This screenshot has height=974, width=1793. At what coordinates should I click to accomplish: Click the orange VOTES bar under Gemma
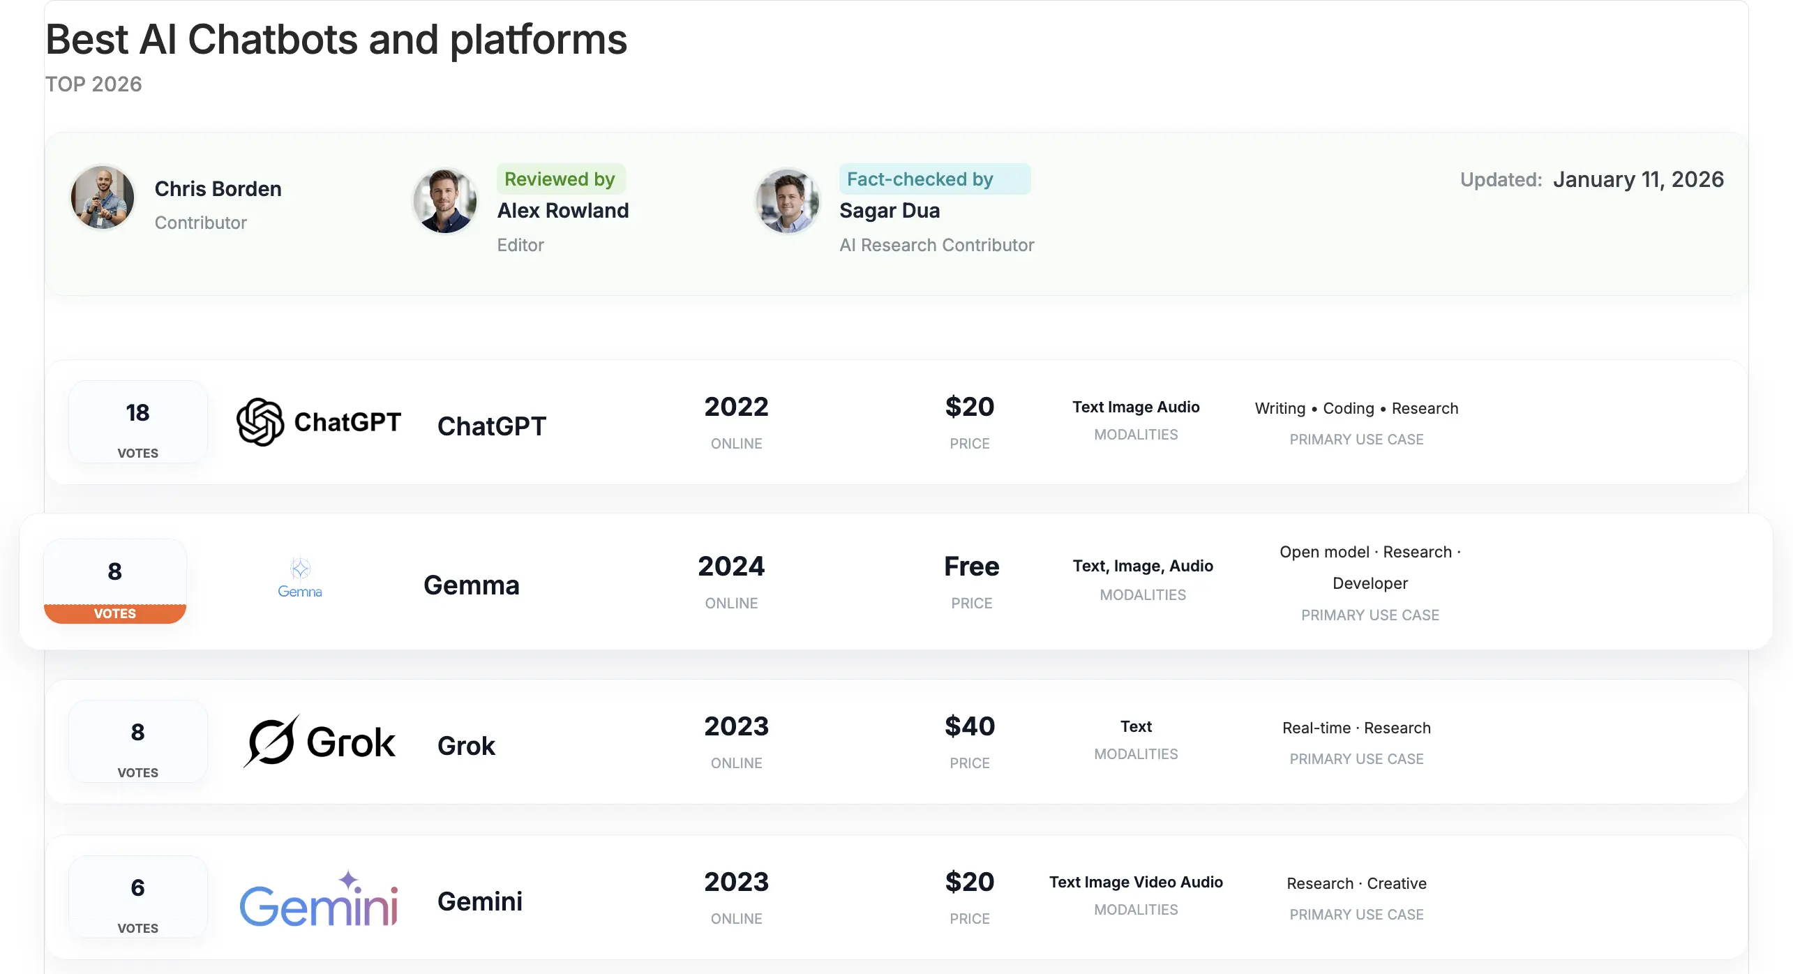(x=114, y=613)
